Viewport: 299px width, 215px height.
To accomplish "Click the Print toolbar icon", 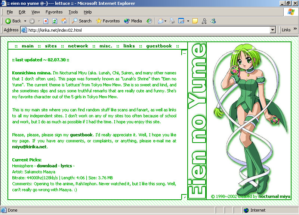I will (172, 21).
